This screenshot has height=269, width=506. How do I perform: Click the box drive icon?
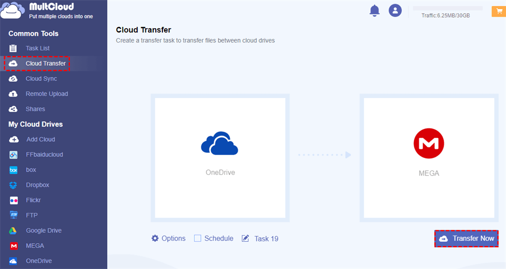[14, 170]
